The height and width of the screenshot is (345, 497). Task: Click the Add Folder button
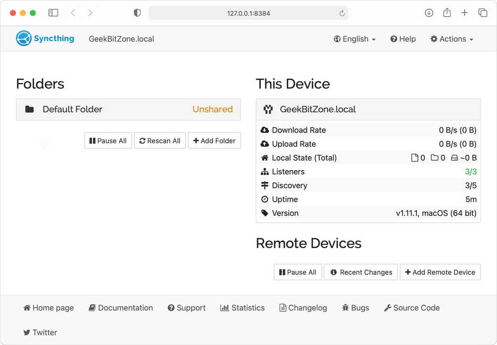click(214, 141)
